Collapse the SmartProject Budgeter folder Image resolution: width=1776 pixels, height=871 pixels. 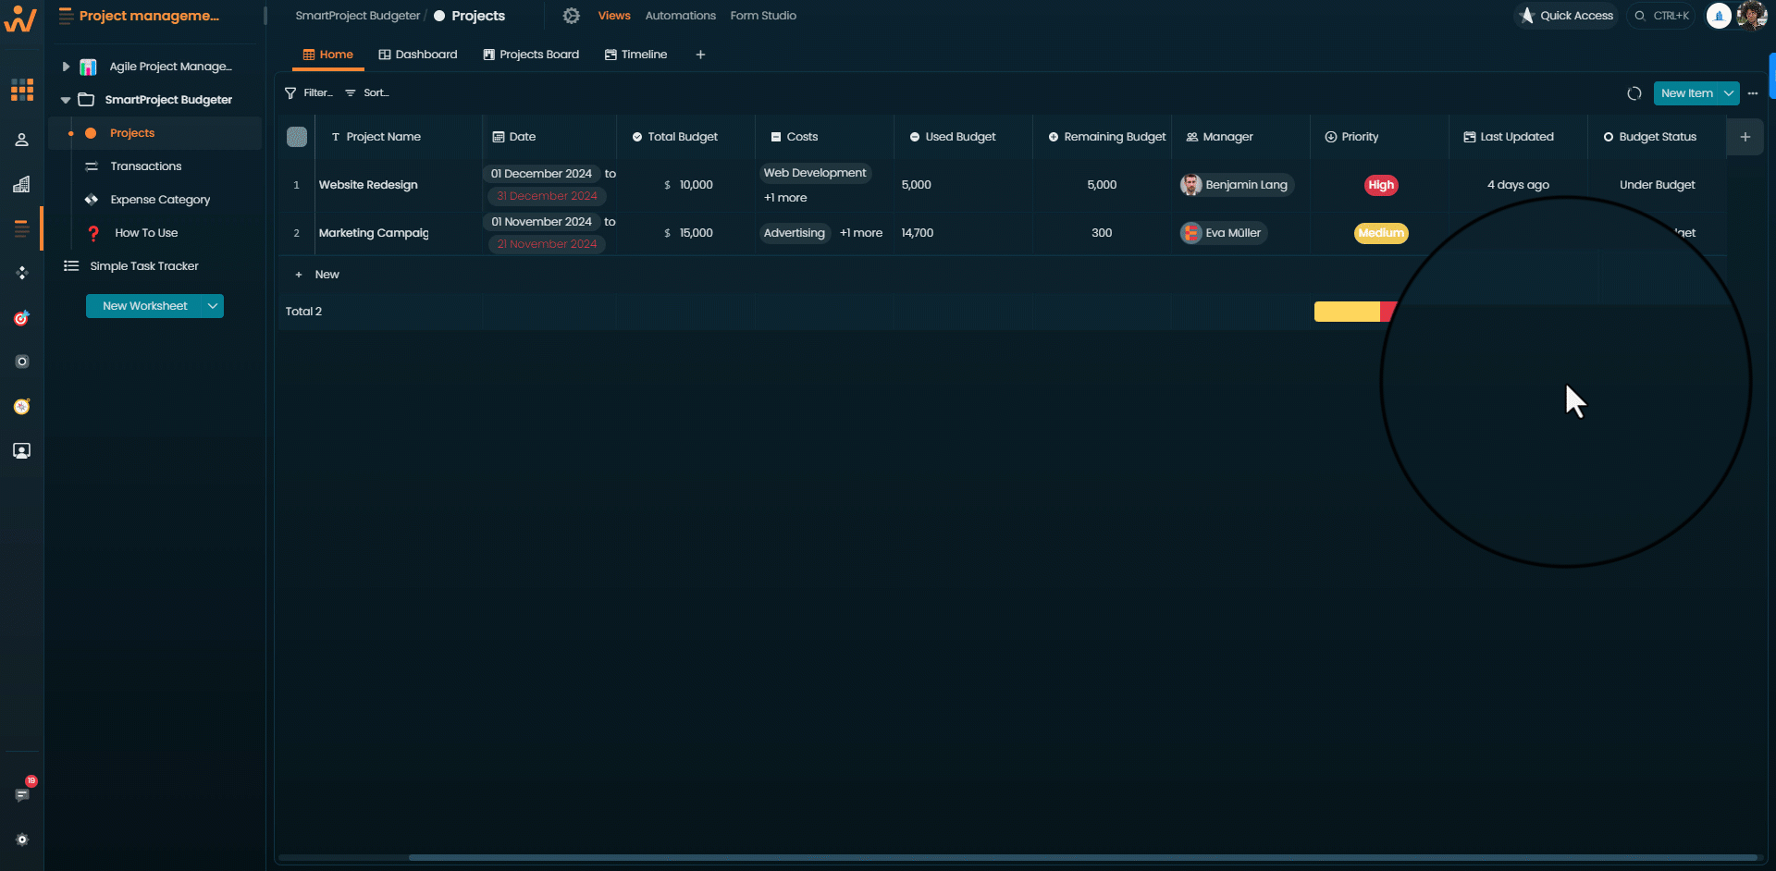coord(66,100)
